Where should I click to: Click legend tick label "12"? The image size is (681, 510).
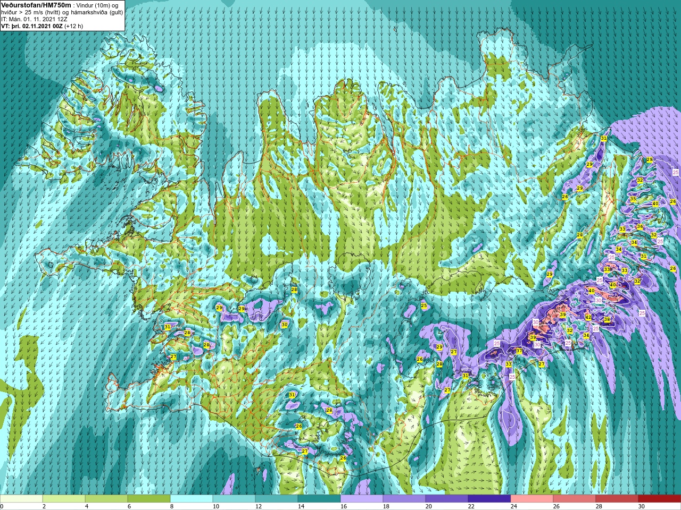coord(259,506)
